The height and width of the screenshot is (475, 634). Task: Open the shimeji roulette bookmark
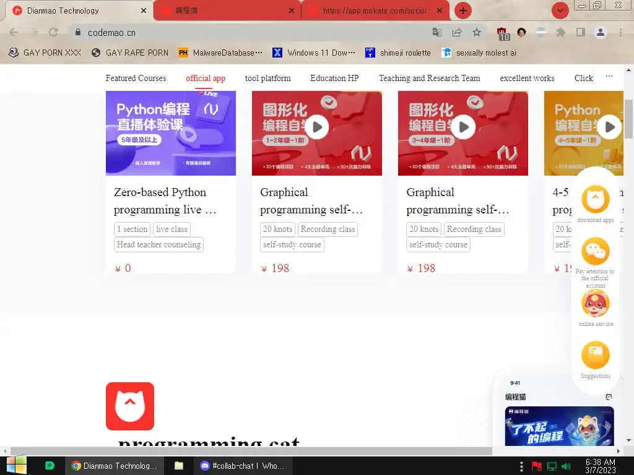click(x=398, y=53)
